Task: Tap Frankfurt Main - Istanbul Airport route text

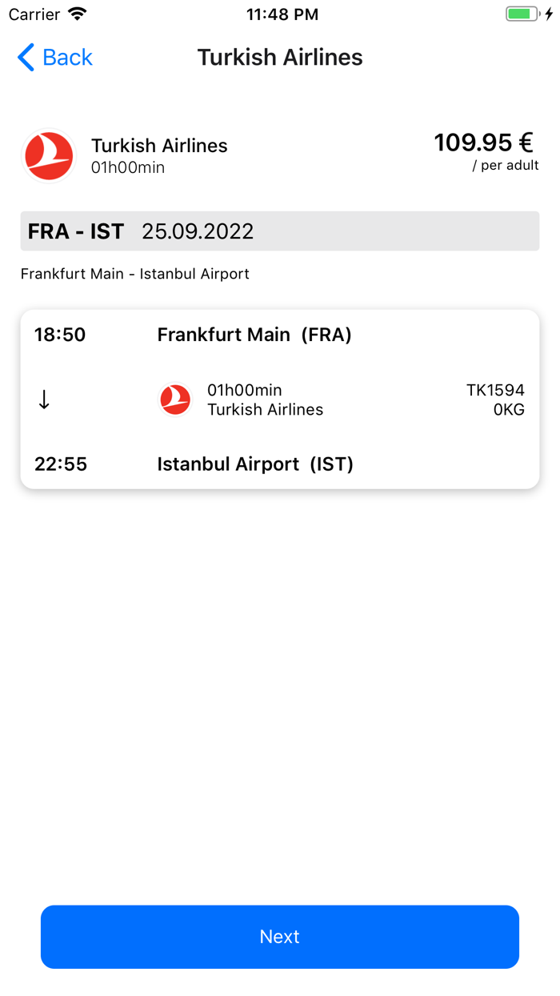Action: [x=135, y=274]
